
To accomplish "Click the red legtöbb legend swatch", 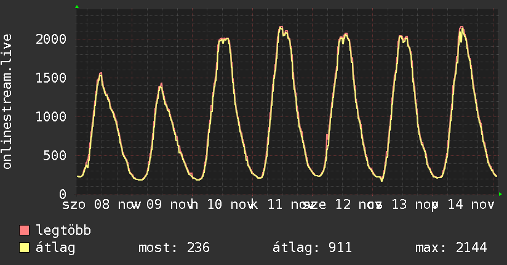I will pyautogui.click(x=25, y=230).
